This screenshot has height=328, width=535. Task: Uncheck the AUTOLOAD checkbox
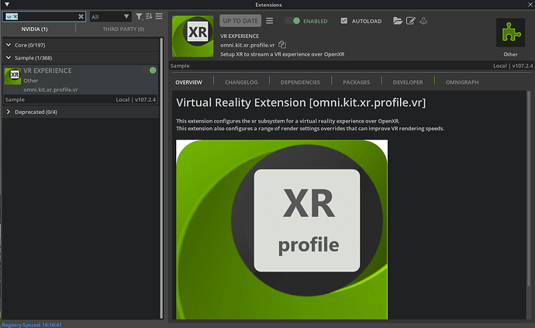pyautogui.click(x=344, y=21)
